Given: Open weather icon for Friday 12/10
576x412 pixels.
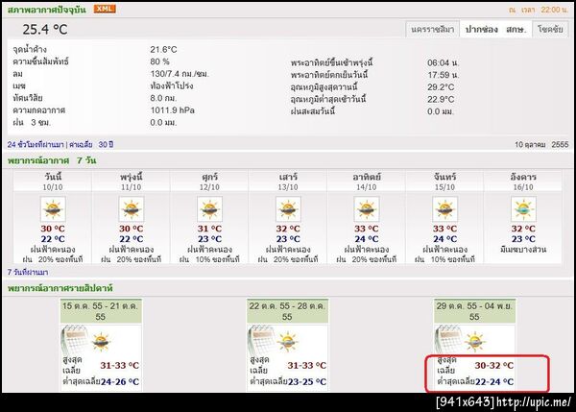Looking at the screenshot, I should [x=209, y=208].
